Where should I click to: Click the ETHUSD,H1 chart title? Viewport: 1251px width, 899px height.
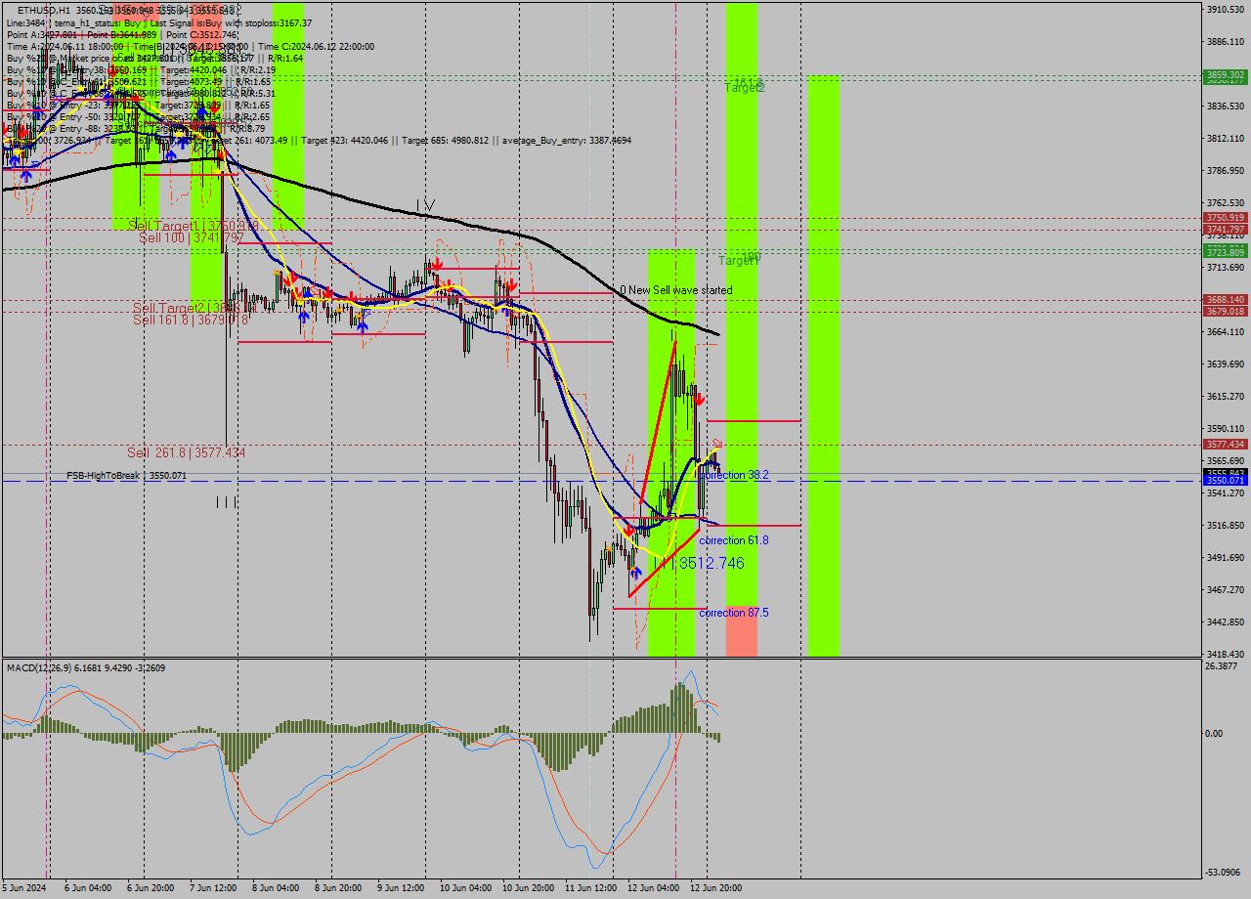pos(43,10)
